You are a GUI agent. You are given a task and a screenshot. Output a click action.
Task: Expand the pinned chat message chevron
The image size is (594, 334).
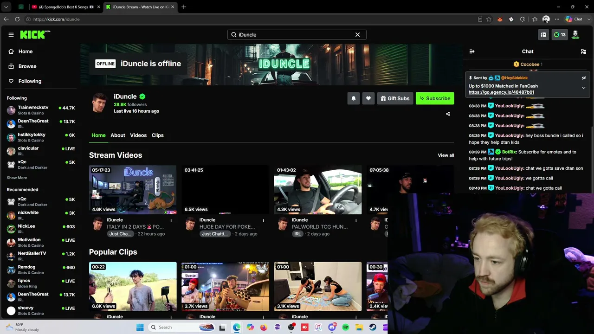[x=584, y=88]
